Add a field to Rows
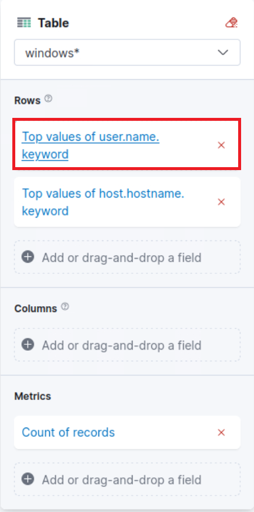 [127, 257]
